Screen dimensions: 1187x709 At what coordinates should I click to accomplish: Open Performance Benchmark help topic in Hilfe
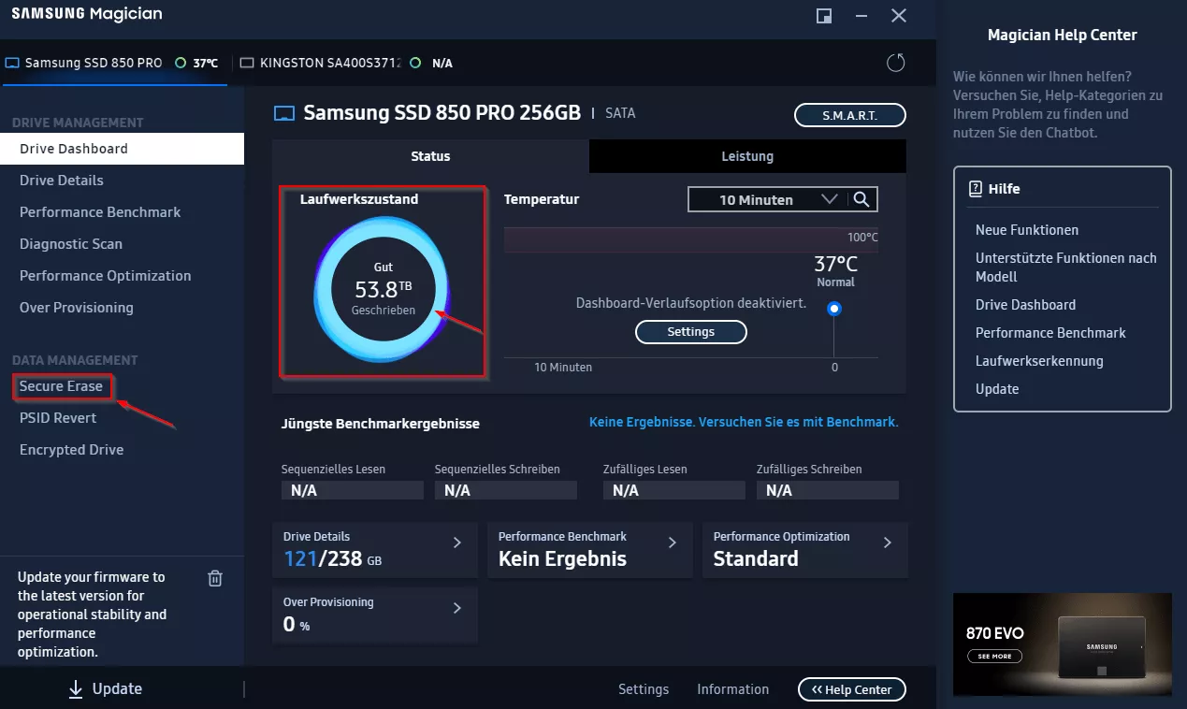point(1050,333)
